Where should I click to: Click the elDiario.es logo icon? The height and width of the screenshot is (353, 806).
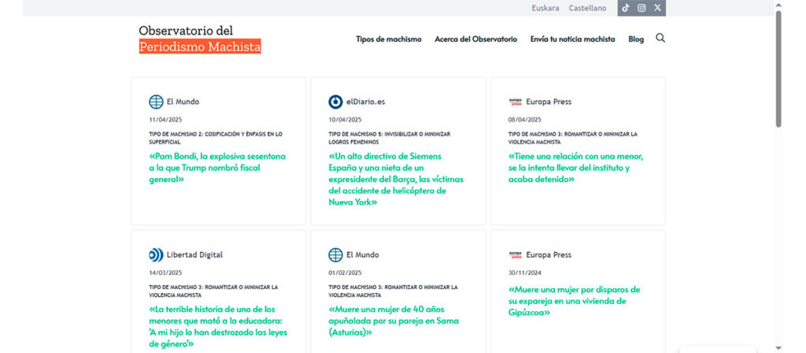[335, 102]
